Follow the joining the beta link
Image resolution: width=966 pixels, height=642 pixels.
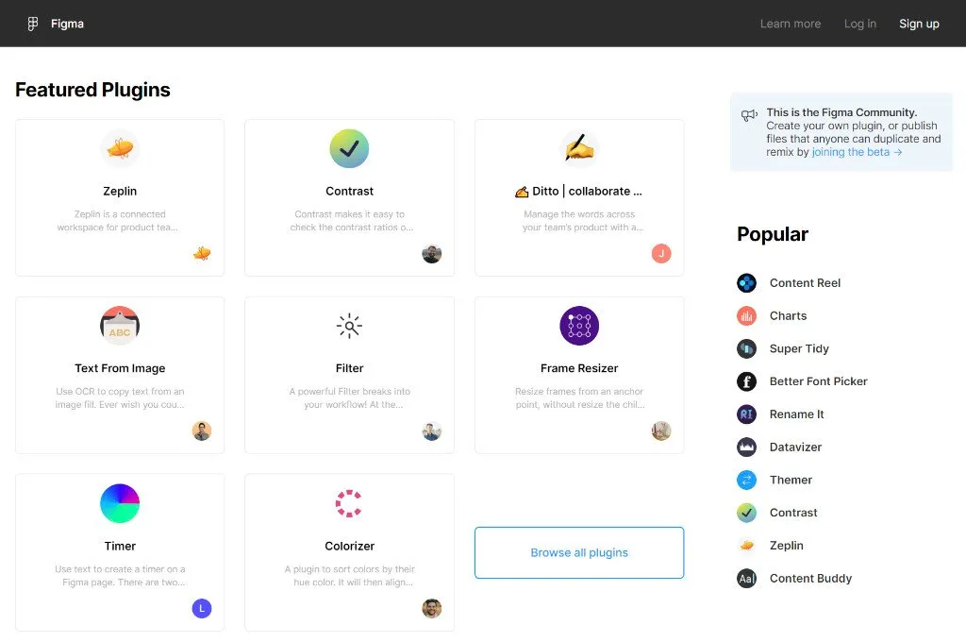coord(857,152)
